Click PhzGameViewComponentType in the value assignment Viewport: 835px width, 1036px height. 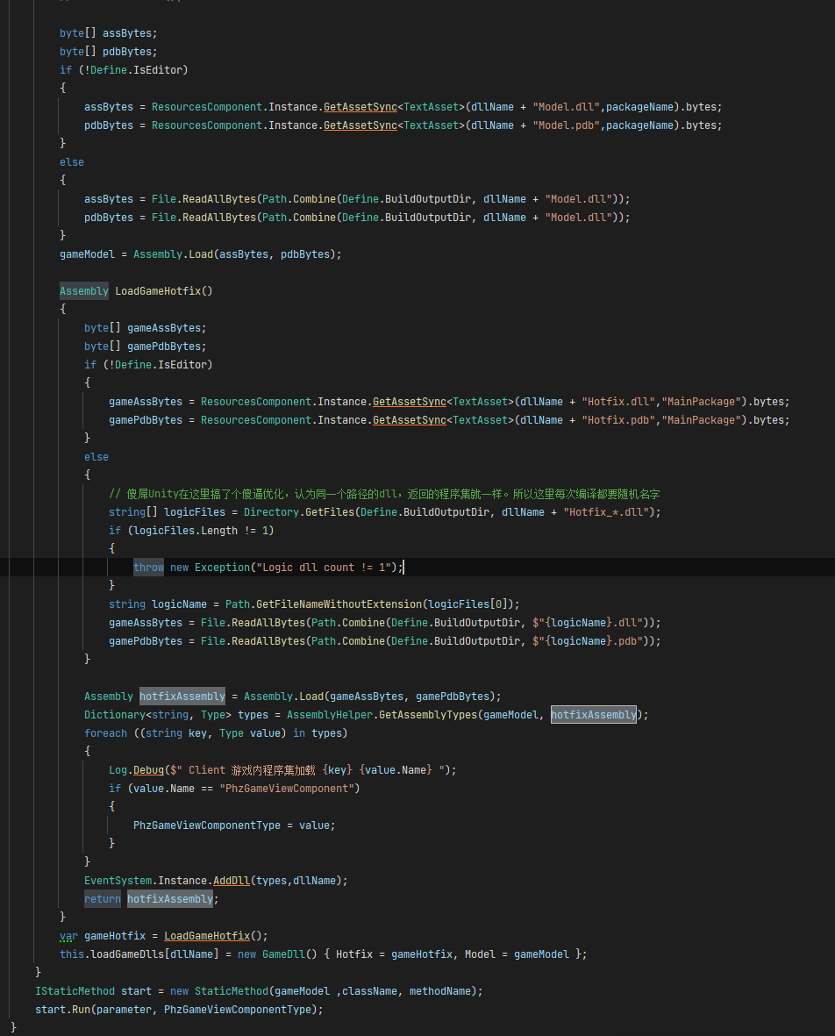tap(207, 825)
